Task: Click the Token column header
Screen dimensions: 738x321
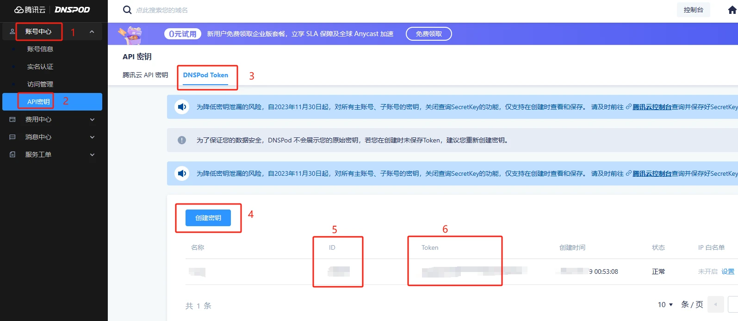Action: [430, 247]
